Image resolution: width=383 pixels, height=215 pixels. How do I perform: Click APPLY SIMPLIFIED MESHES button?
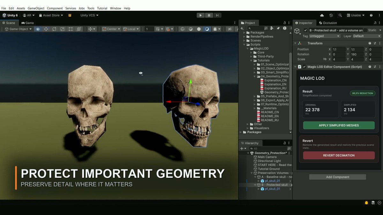(x=339, y=125)
